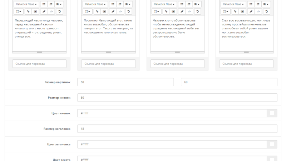Open code view in 'Стал всю' editor
The image size is (286, 161).
(258, 11)
